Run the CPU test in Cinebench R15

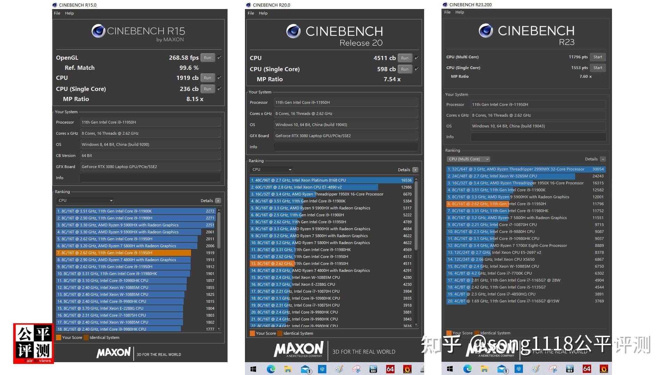tap(208, 78)
